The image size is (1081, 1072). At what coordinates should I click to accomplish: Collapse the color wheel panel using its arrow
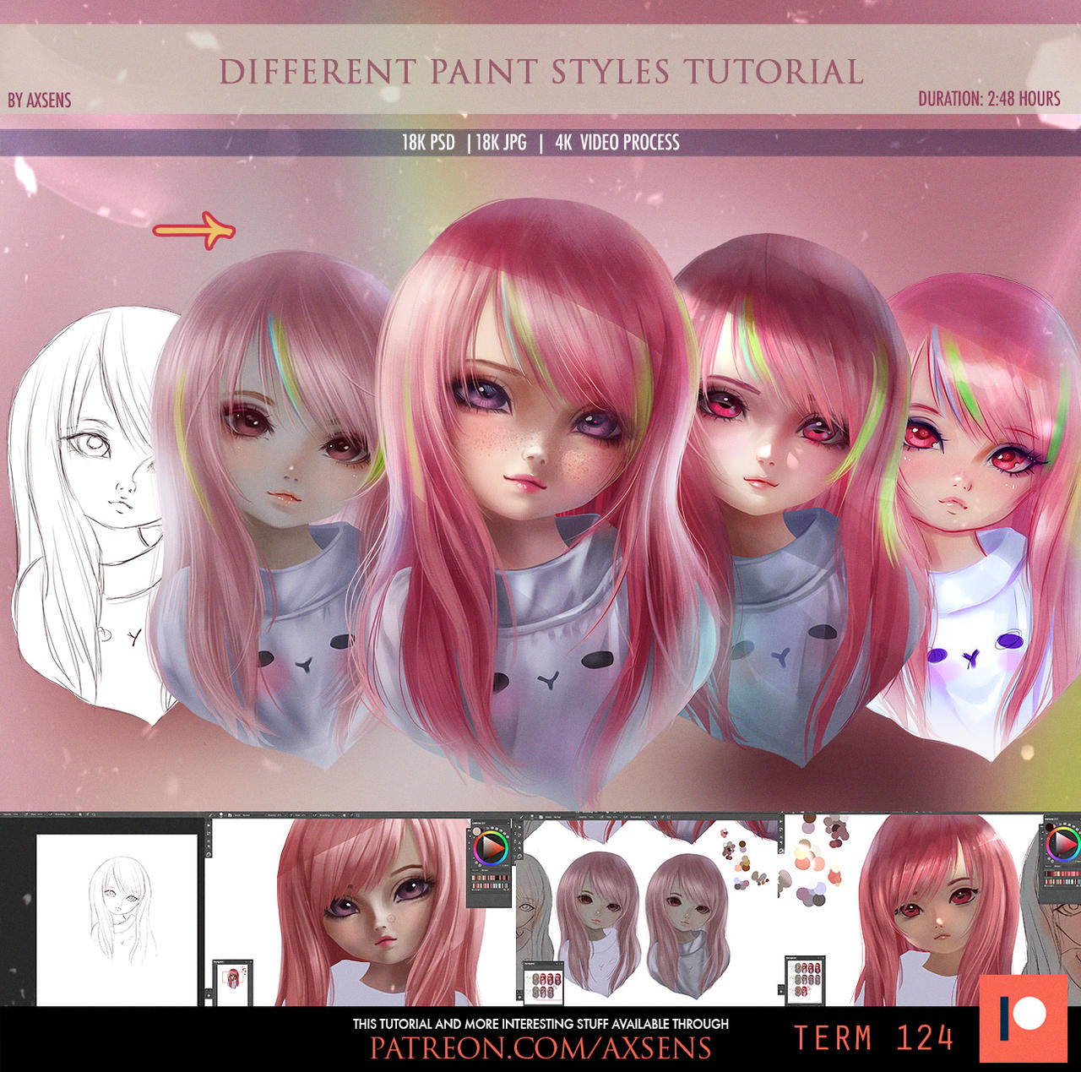[x=508, y=822]
